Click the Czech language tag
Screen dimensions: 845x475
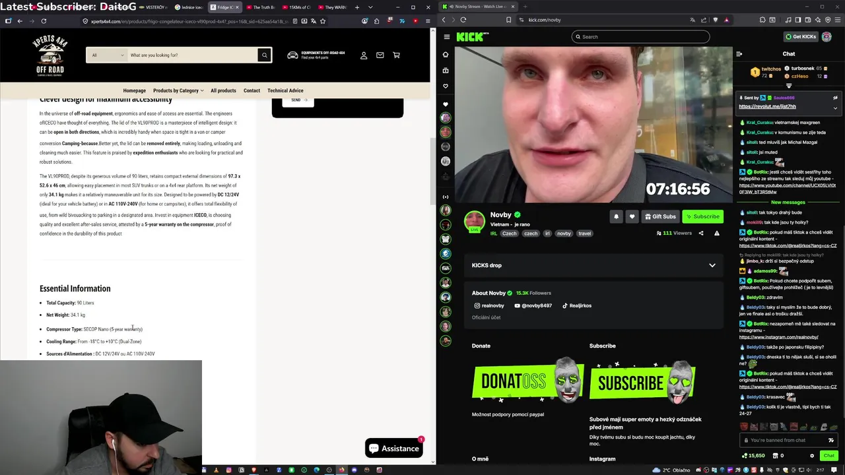pos(510,234)
